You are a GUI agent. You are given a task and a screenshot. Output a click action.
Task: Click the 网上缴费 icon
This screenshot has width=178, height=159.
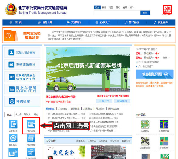[31, 138]
